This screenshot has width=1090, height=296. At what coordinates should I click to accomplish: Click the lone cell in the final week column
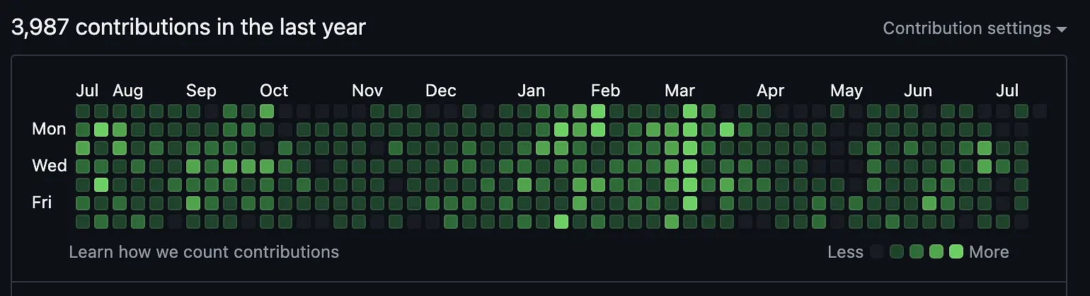1040,111
